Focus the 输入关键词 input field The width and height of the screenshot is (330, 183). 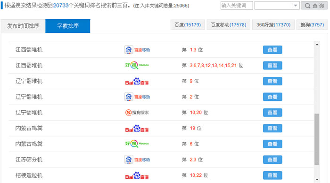click(237, 6)
